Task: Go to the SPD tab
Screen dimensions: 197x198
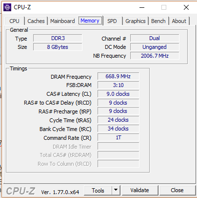Action: [x=112, y=21]
